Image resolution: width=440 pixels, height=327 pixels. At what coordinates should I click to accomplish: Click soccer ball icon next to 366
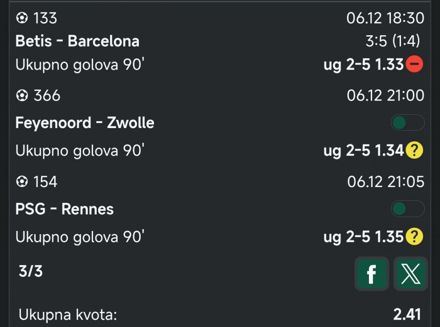click(x=22, y=96)
